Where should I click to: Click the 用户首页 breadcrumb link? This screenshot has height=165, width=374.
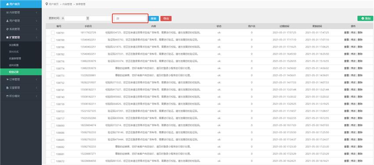[x=53, y=4]
